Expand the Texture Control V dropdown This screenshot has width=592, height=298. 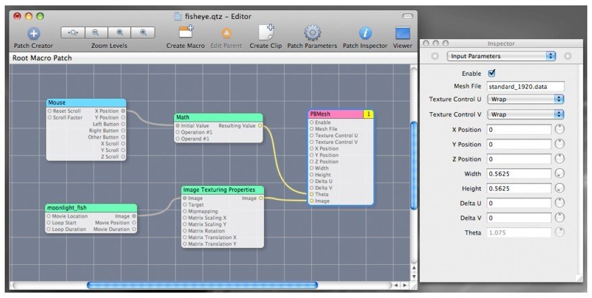[524, 114]
